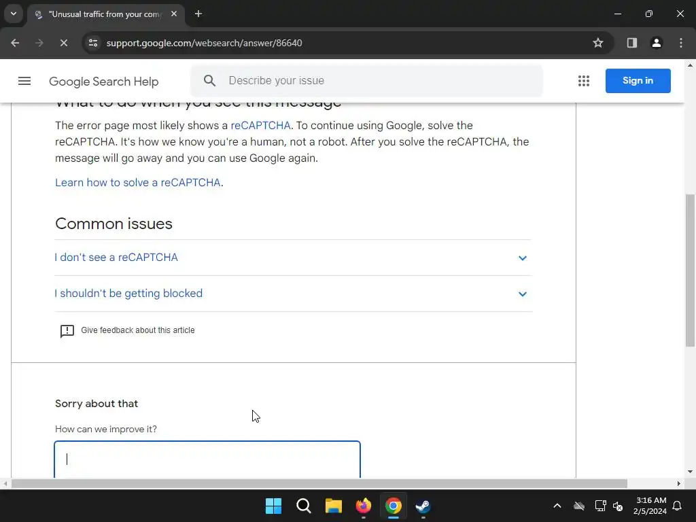This screenshot has height=522, width=696.
Task: Follow the reCAPTCHA link in paragraph
Action: click(260, 126)
